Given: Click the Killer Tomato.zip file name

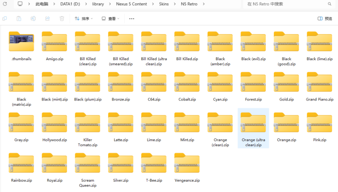Looking at the screenshot, I should [x=87, y=142].
